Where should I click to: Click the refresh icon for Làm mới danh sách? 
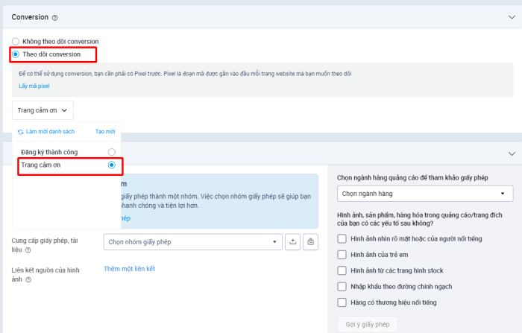coord(21,132)
